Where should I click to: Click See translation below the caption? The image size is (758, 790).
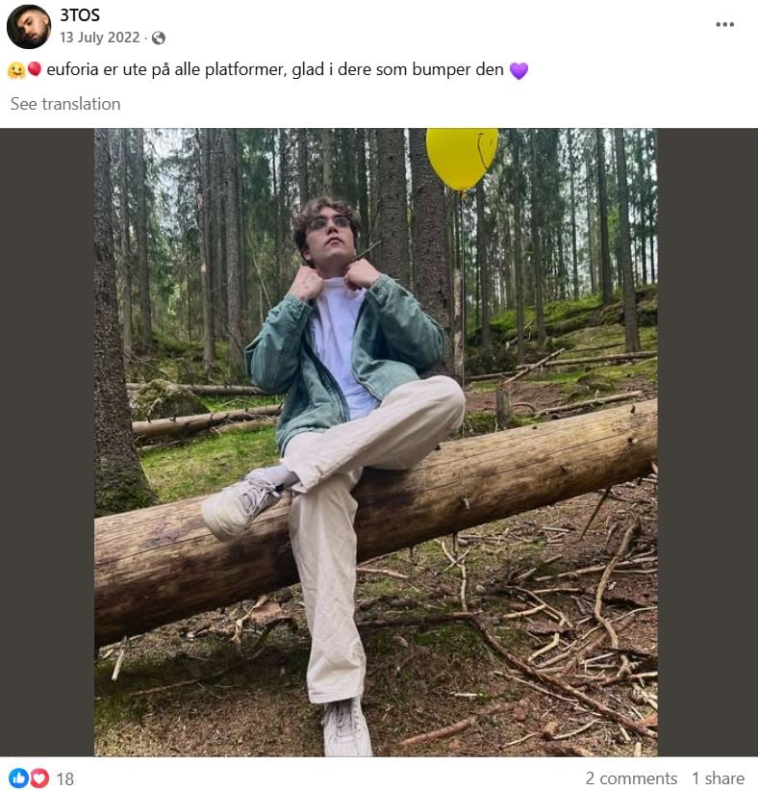point(65,104)
